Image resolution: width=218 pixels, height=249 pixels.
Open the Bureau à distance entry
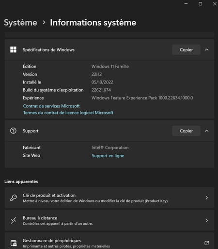[x=109, y=220]
